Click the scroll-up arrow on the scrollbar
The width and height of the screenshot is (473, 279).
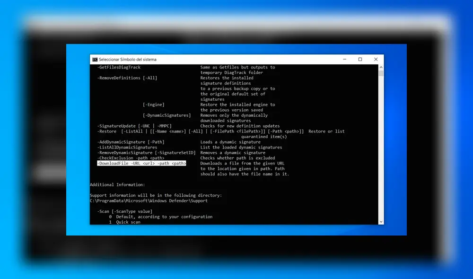[381, 67]
